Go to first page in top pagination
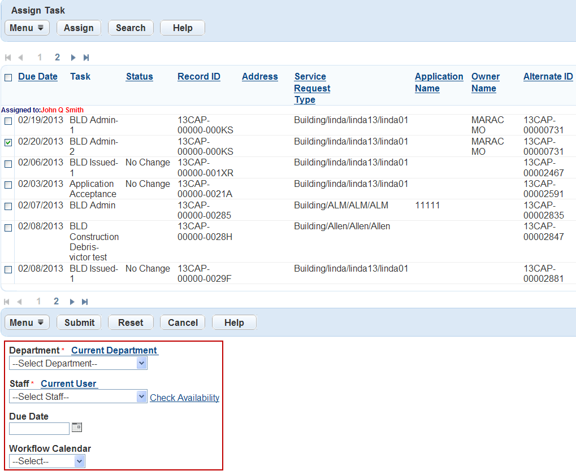 click(x=8, y=58)
